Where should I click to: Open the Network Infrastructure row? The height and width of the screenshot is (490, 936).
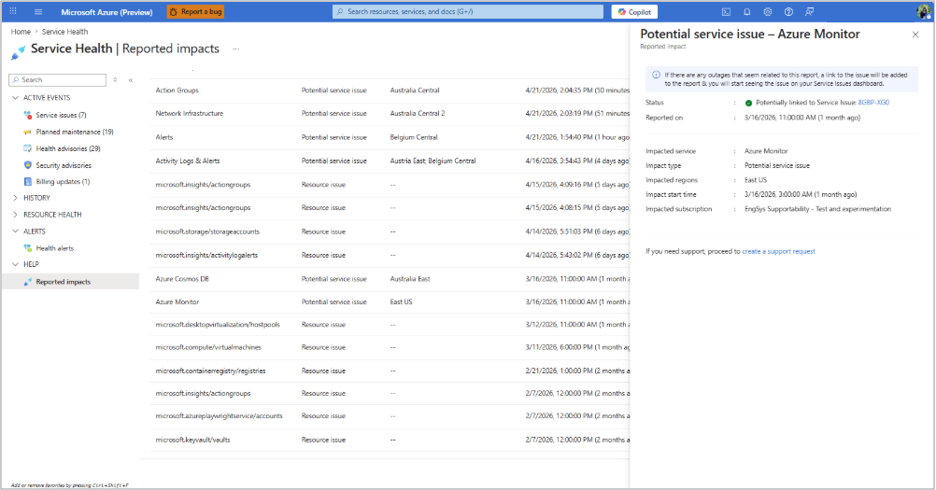[x=390, y=113]
